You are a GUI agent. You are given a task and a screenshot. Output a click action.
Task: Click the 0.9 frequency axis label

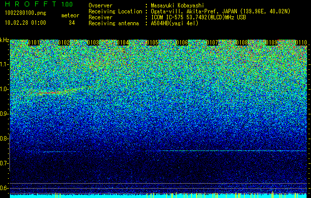(x=4, y=114)
